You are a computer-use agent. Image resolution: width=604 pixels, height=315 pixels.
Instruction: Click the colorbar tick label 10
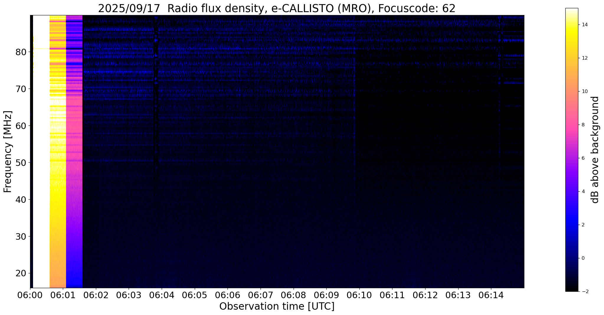coord(584,92)
